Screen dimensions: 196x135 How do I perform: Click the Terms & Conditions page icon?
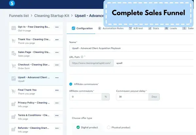pos(14,116)
